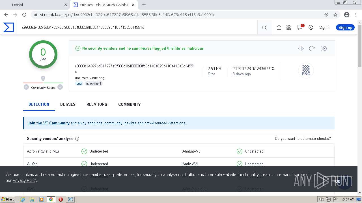Click the taskbar clock 10:07 AM
This screenshot has width=362, height=203.
tap(348, 199)
